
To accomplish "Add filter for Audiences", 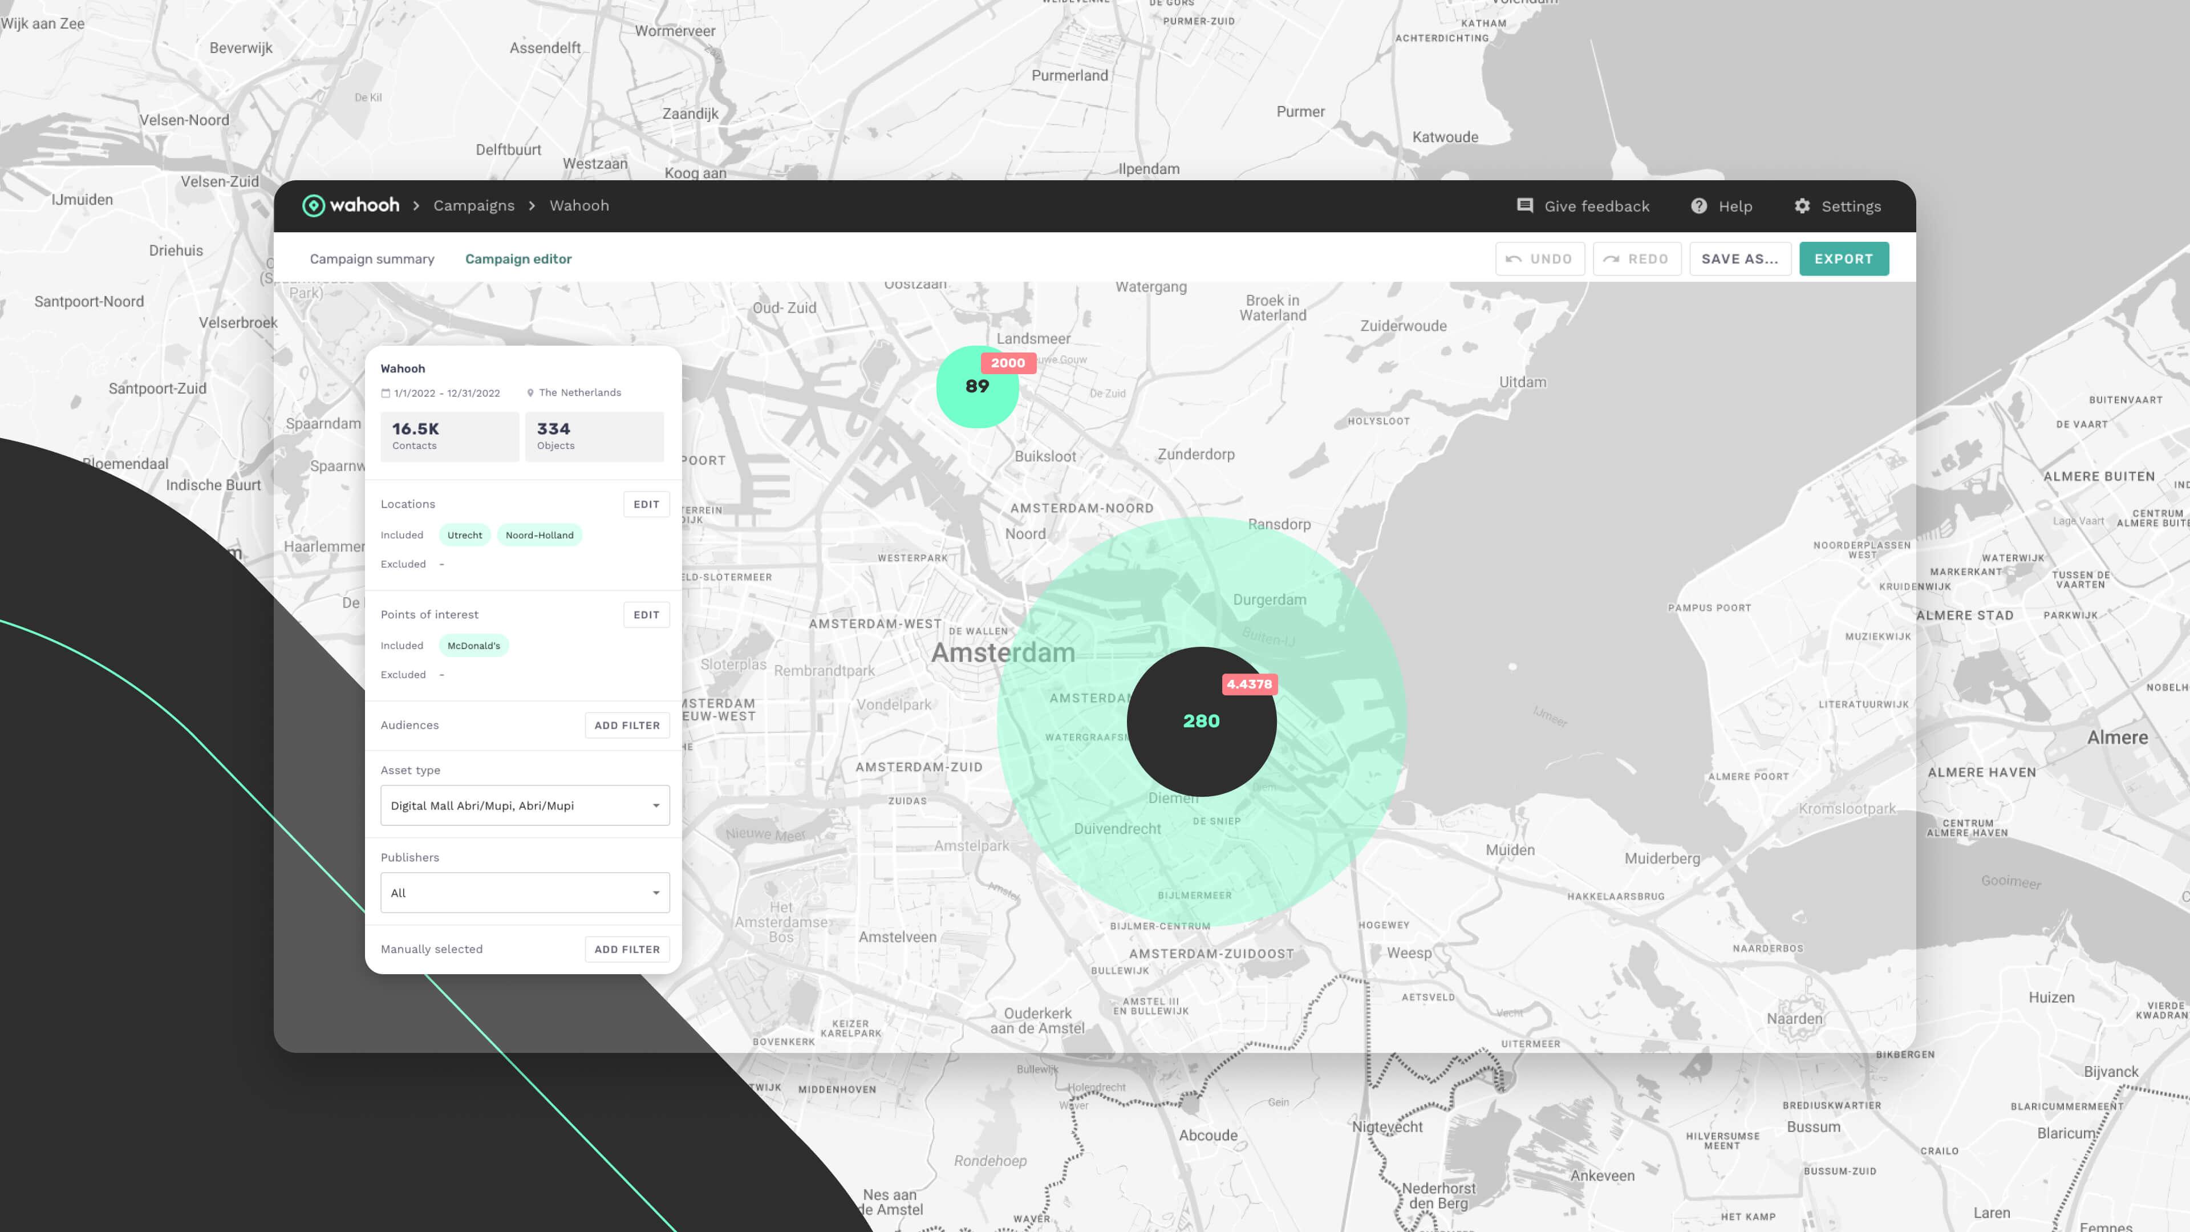I will click(627, 726).
